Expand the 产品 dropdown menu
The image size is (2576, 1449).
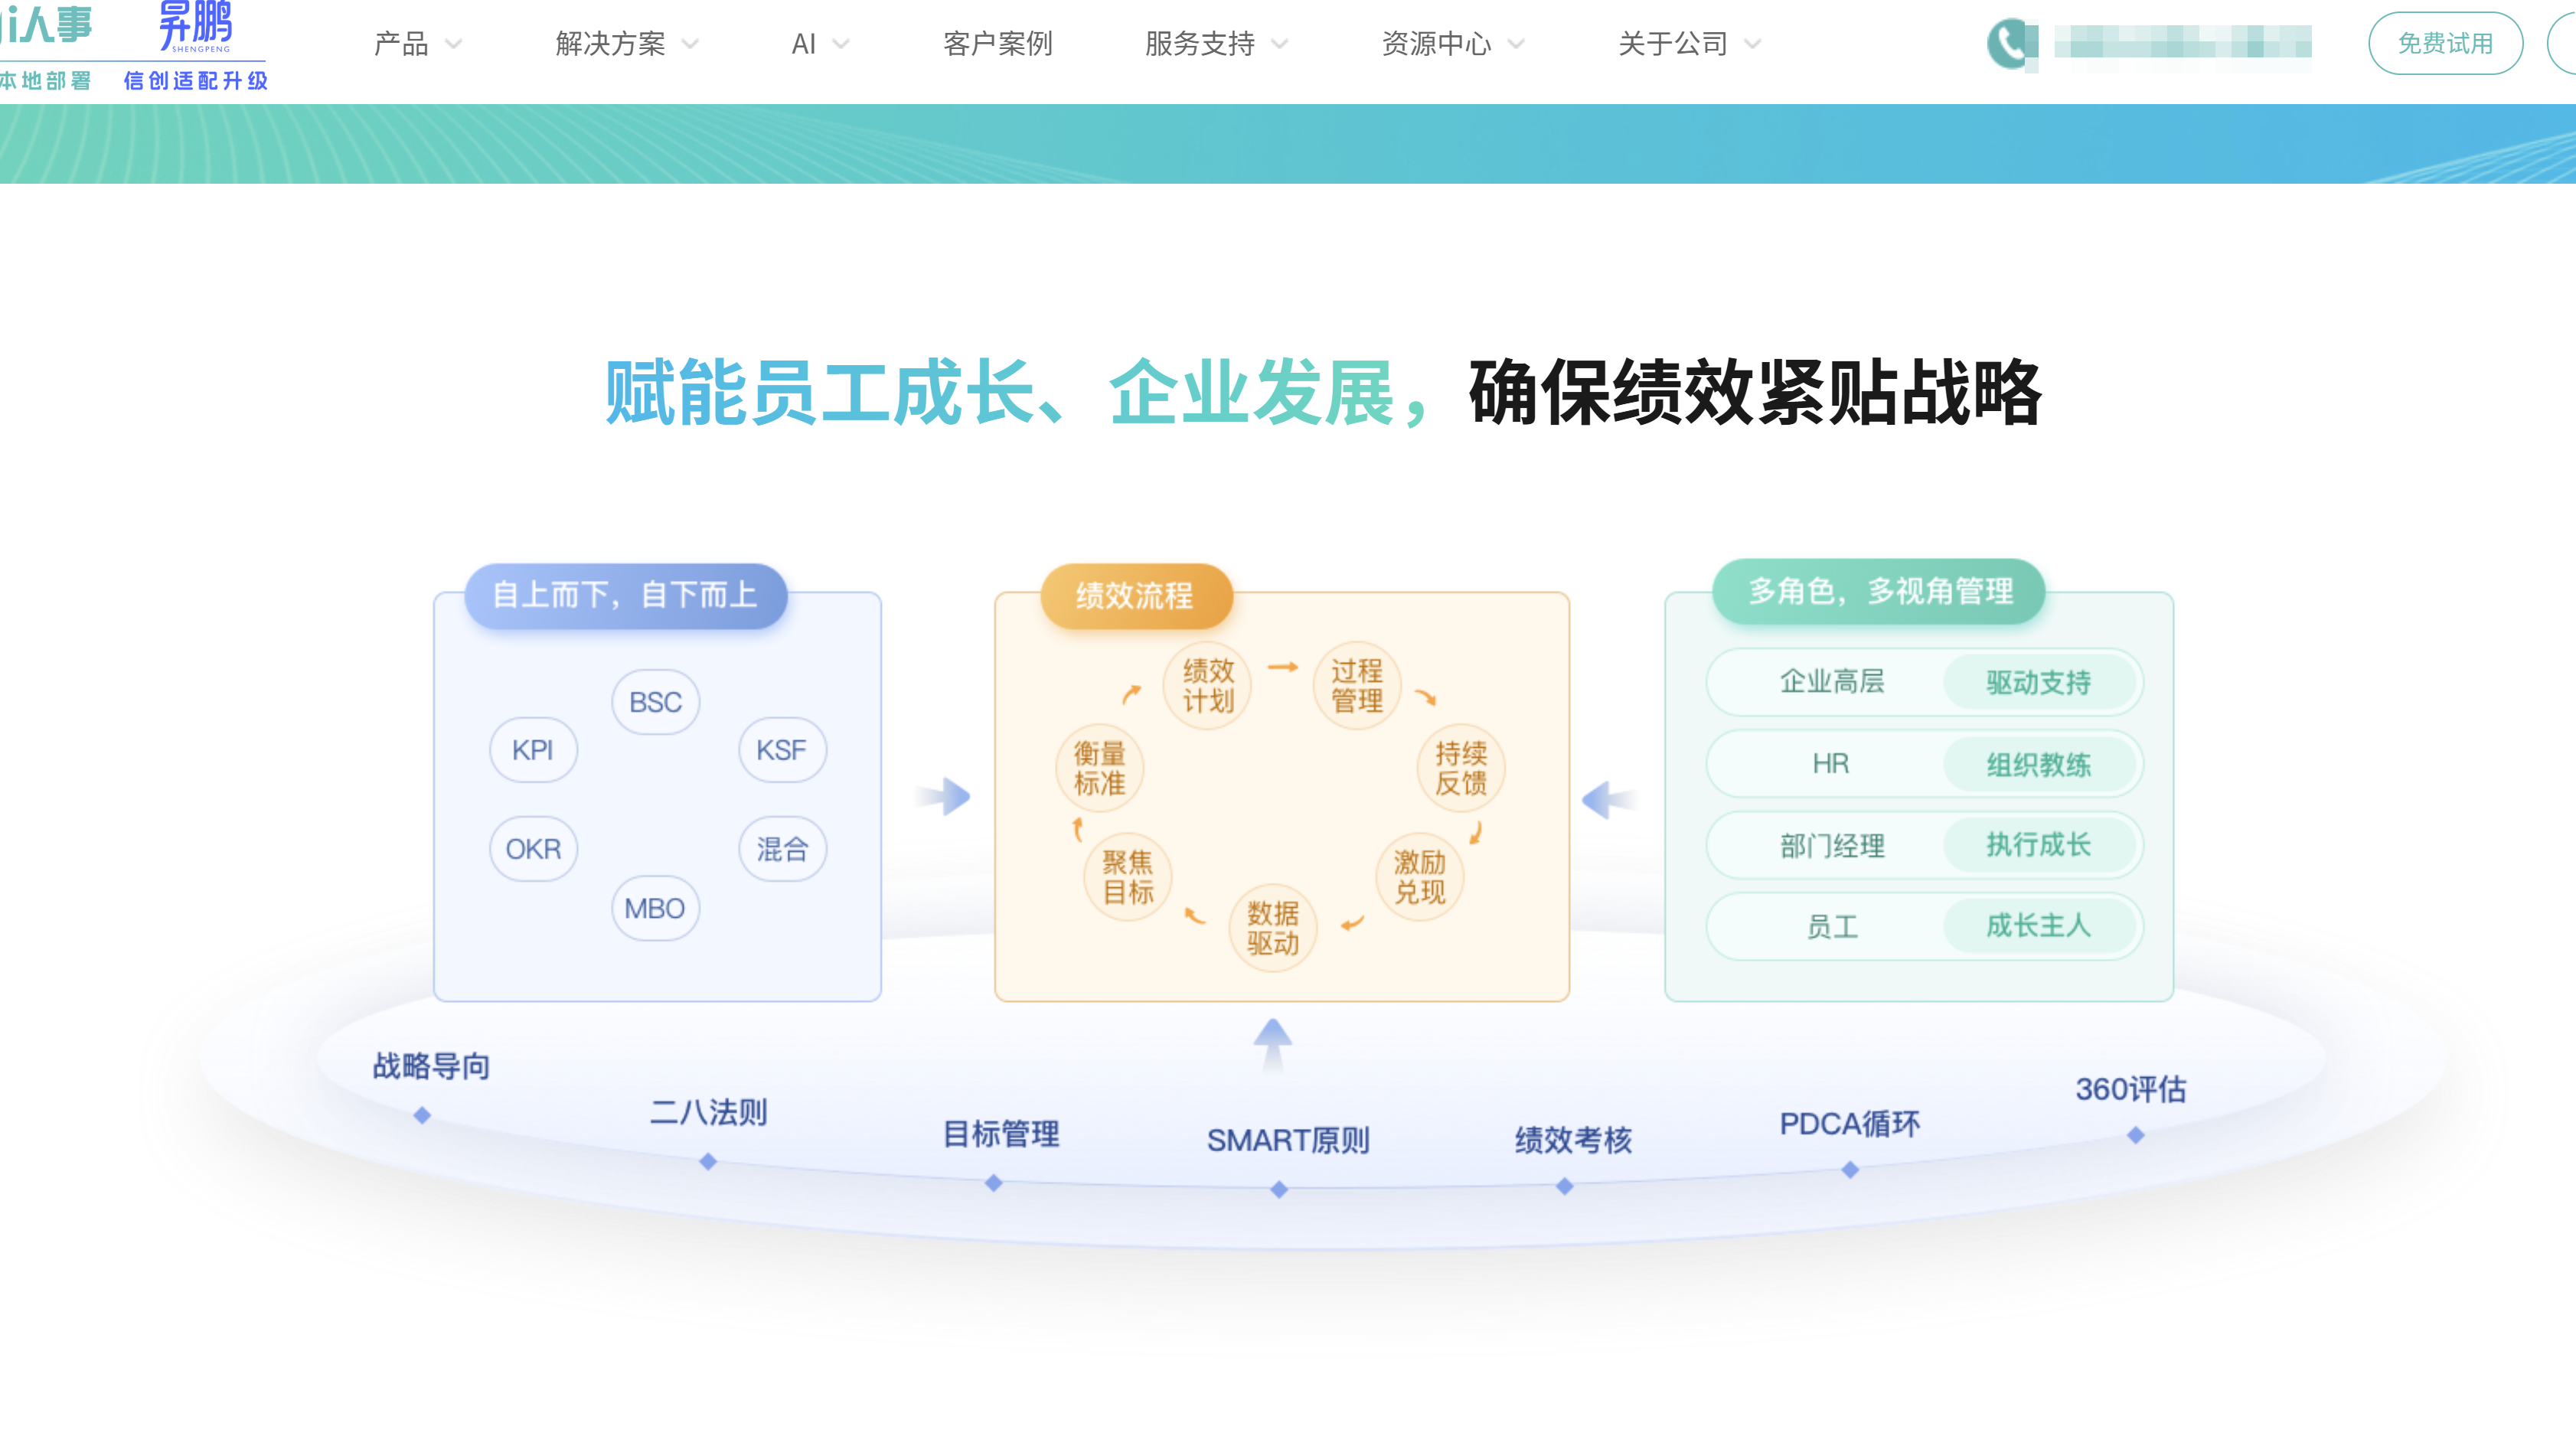point(400,44)
